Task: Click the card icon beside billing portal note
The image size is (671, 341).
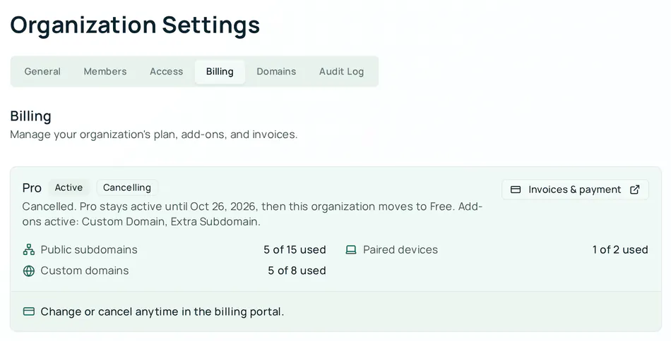Action: (x=29, y=311)
